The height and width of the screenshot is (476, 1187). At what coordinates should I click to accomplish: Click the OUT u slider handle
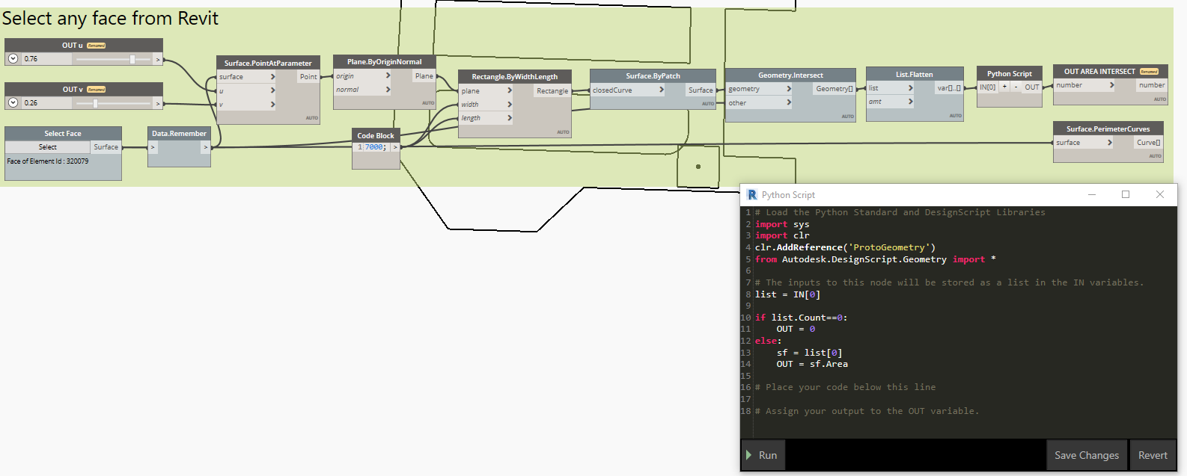[x=132, y=58]
